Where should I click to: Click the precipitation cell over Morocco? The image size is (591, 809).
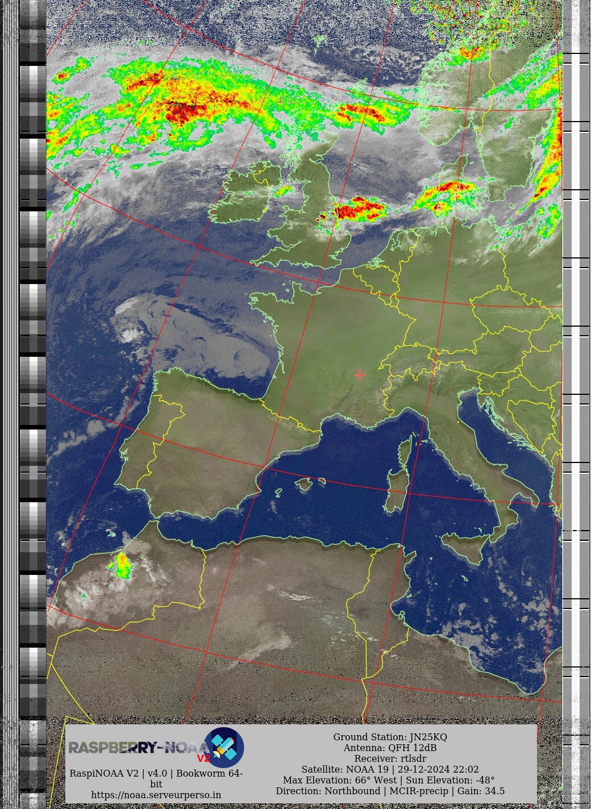click(122, 565)
